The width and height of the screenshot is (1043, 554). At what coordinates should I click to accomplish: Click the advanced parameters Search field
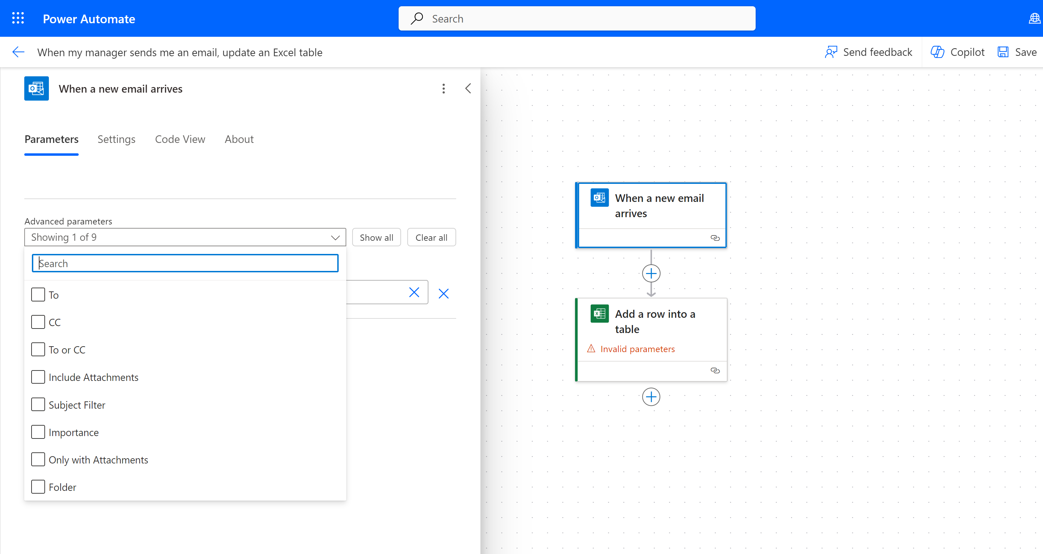[x=185, y=263]
